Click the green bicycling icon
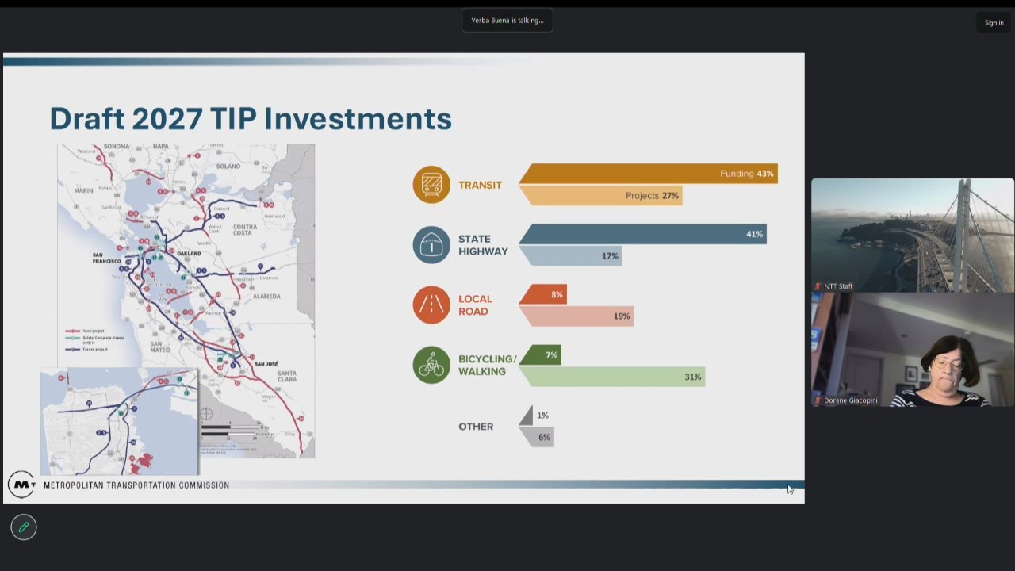Image resolution: width=1015 pixels, height=571 pixels. [x=431, y=365]
